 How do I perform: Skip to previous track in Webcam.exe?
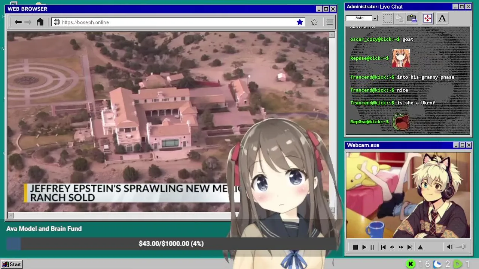(383, 247)
